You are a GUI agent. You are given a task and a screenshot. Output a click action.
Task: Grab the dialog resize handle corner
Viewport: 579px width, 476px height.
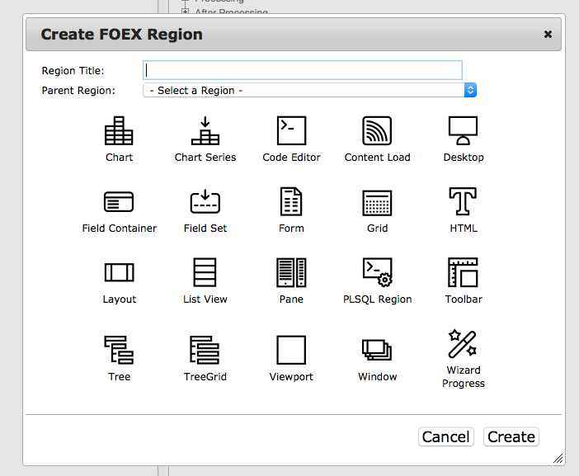coord(558,459)
